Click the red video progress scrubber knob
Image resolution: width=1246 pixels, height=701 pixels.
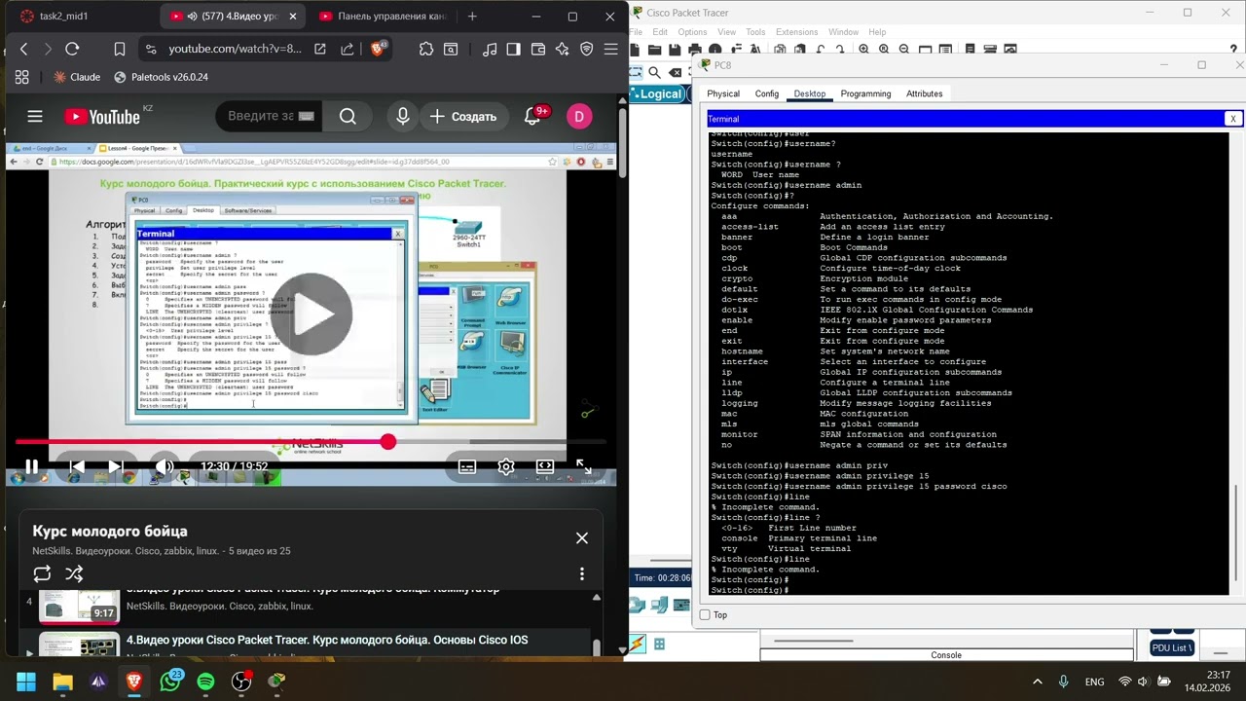point(388,442)
